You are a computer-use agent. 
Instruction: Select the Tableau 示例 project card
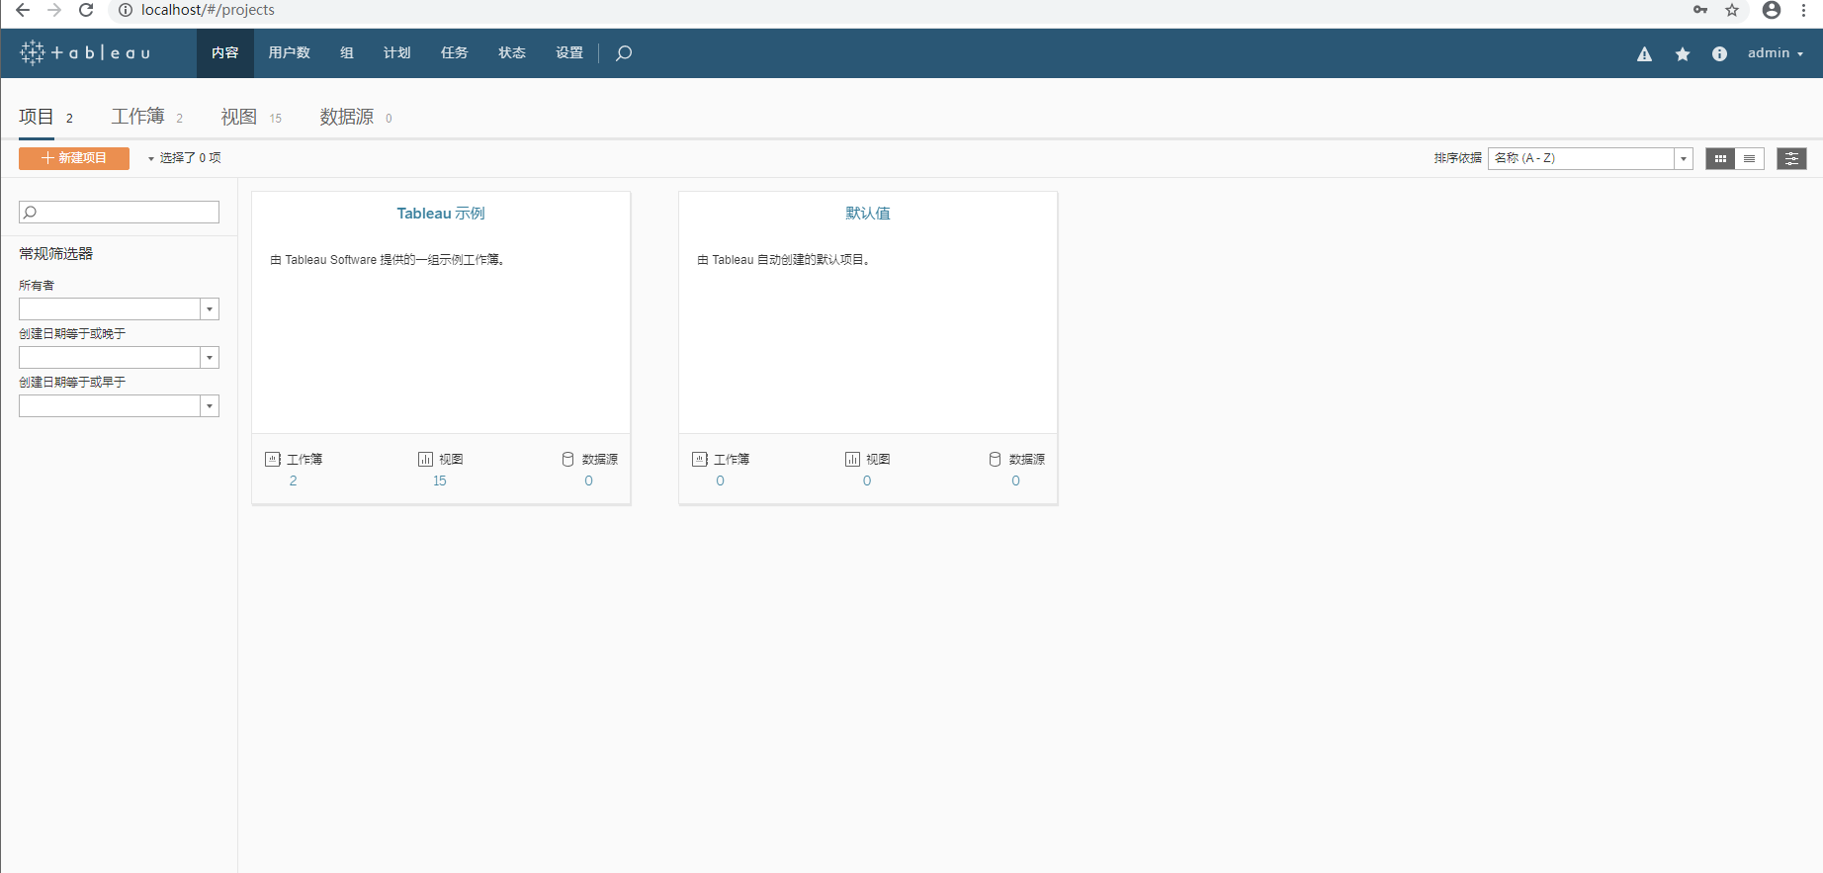click(x=441, y=348)
